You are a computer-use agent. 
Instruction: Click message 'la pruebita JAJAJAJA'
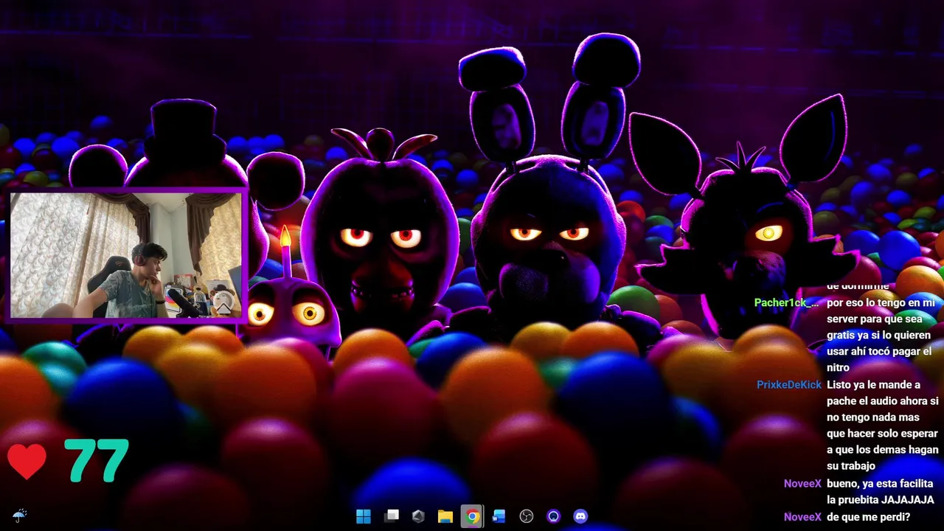pos(881,500)
